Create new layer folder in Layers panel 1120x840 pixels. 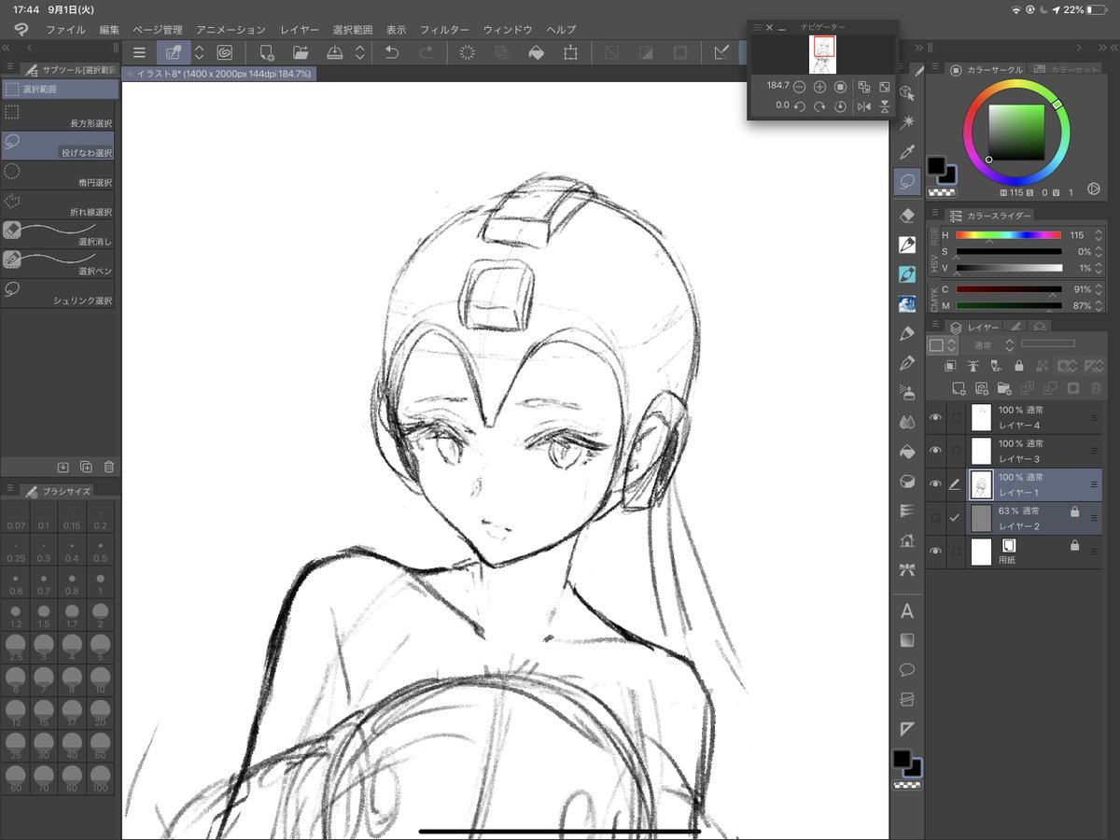[x=1004, y=387]
